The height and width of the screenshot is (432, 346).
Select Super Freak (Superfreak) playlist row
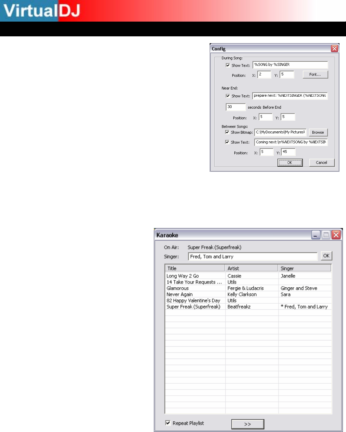click(x=248, y=307)
